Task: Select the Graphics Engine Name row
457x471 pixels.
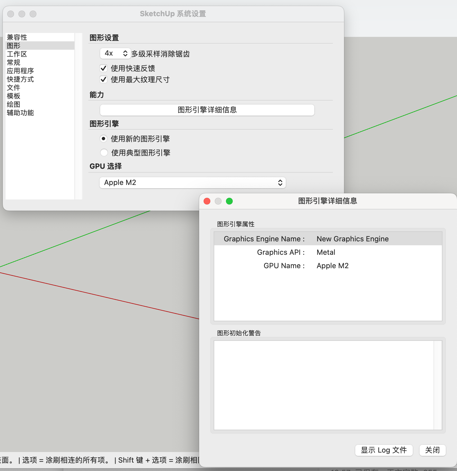Action: pos(328,239)
